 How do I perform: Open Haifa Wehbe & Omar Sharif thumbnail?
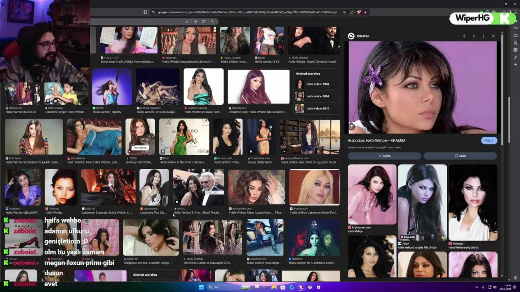(x=198, y=187)
